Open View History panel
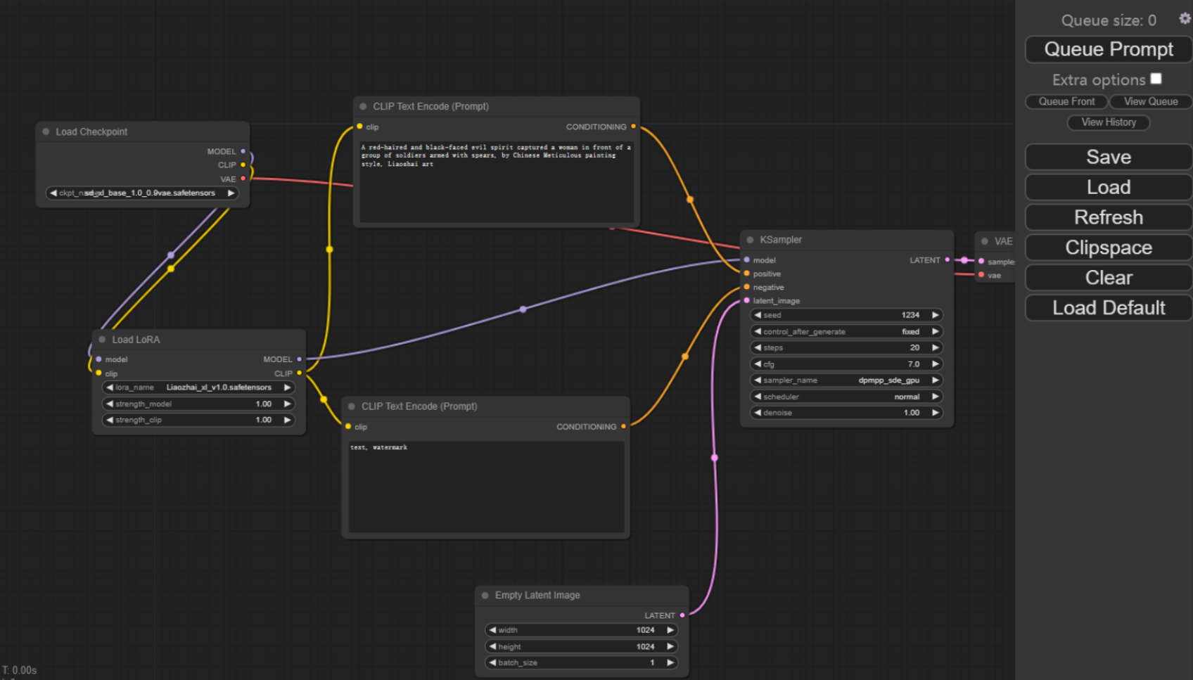The width and height of the screenshot is (1193, 680). (1108, 122)
